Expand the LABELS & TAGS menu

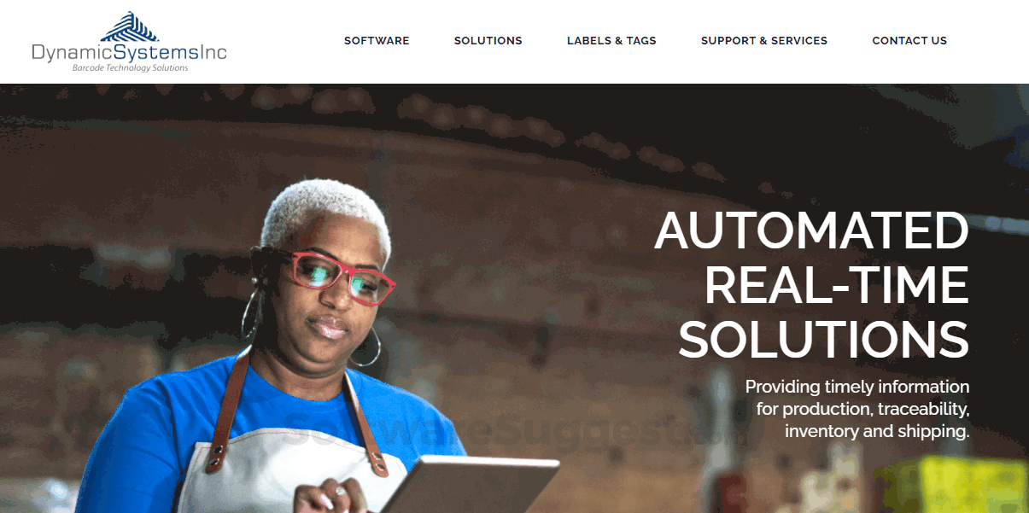click(x=611, y=40)
